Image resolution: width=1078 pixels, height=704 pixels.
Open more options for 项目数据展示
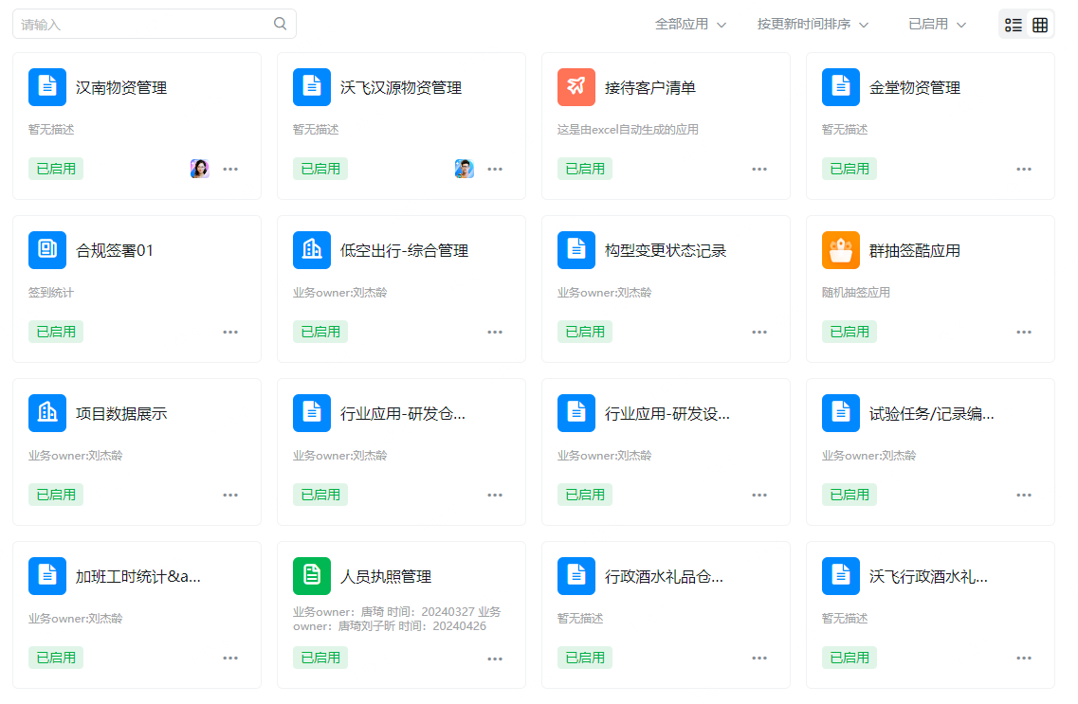[230, 495]
